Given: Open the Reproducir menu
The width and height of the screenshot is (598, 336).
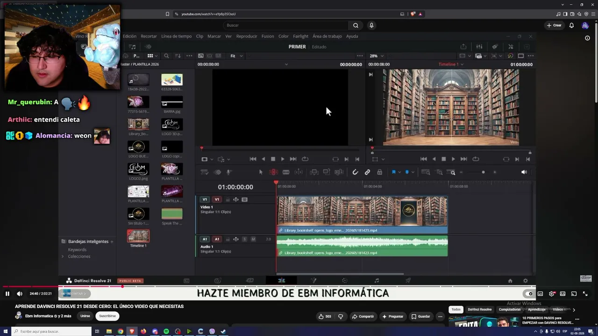Looking at the screenshot, I should (x=247, y=36).
